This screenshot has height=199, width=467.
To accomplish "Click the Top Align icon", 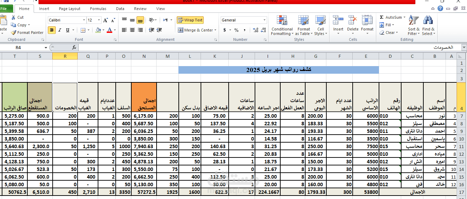I will (x=124, y=20).
